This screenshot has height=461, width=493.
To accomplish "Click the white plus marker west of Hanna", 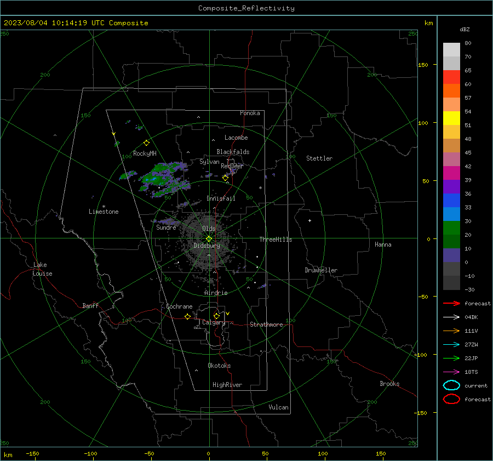I will (309, 220).
